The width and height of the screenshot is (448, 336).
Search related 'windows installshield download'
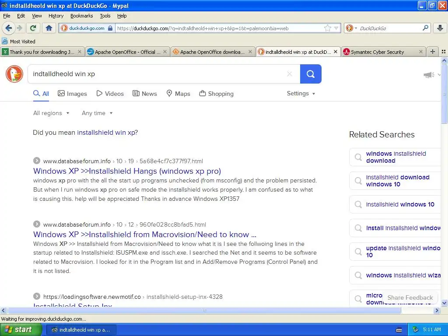396,157
